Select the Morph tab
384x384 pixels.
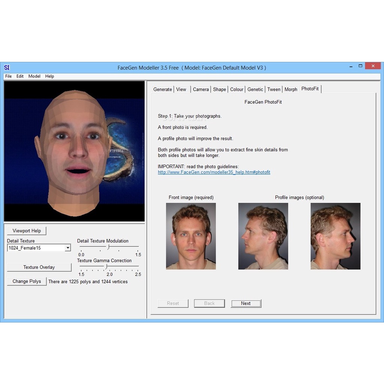click(291, 89)
